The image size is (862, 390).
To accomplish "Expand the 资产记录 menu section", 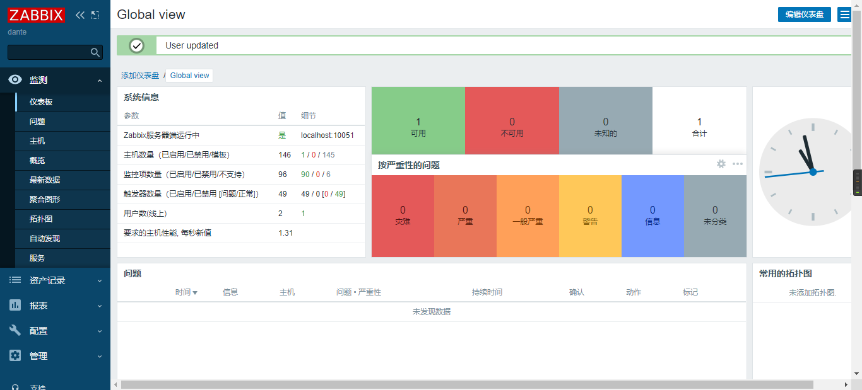I will click(100, 280).
